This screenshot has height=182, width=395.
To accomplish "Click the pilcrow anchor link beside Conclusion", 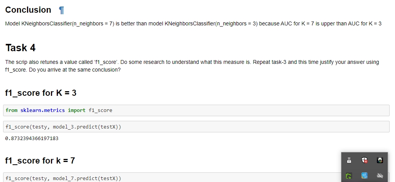I will click(61, 10).
